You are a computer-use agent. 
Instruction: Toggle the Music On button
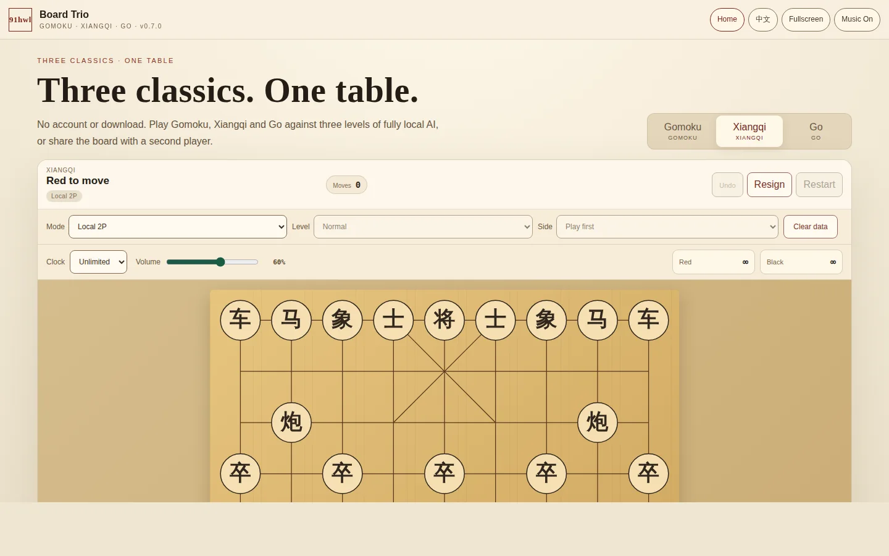click(857, 20)
